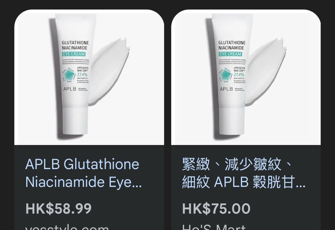Click the APLB logo on right tube

tap(226, 89)
